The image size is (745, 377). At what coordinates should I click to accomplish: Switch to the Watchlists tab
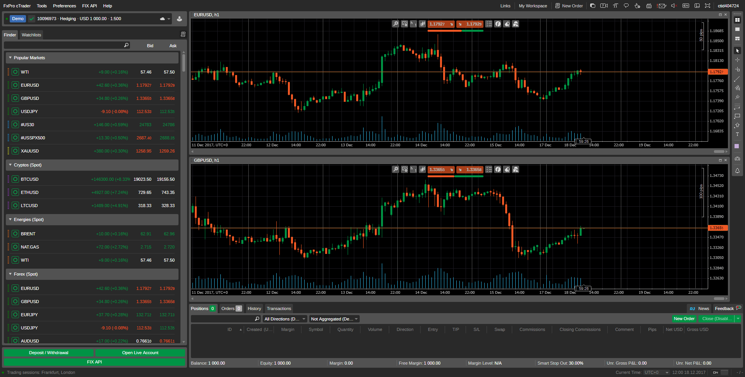[31, 35]
